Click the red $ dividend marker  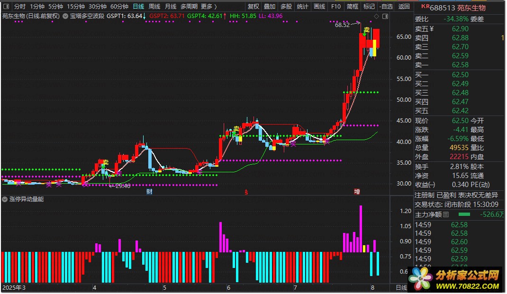(246, 192)
